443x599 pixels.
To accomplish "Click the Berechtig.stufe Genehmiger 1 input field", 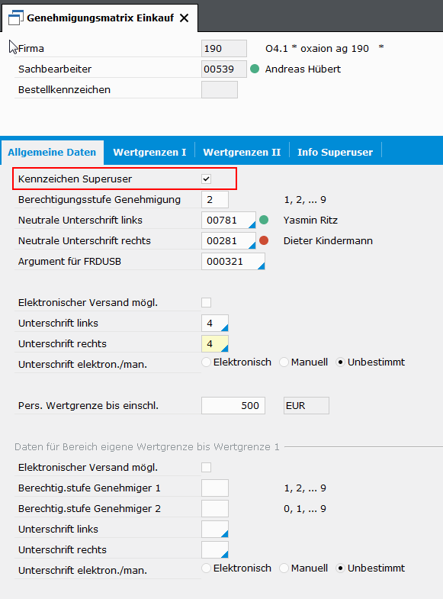I will pyautogui.click(x=215, y=488).
